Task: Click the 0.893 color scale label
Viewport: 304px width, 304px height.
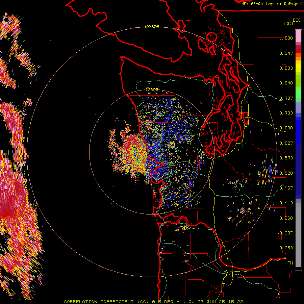Action: point(286,68)
